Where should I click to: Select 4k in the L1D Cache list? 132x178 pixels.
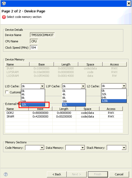pos(33,94)
